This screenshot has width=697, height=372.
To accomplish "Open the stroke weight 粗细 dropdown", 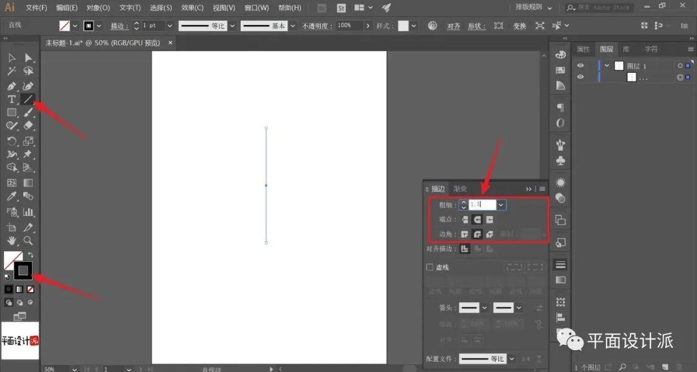I will click(501, 204).
